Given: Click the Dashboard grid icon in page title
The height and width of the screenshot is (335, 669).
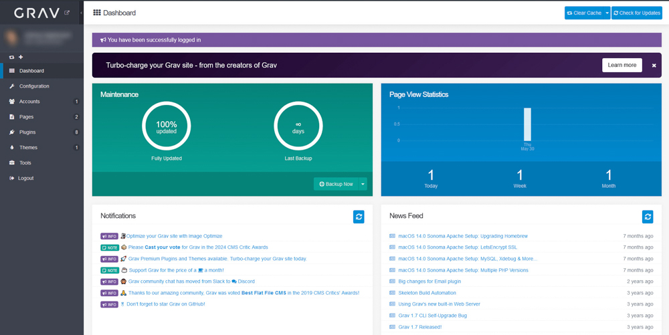Looking at the screenshot, I should point(97,13).
